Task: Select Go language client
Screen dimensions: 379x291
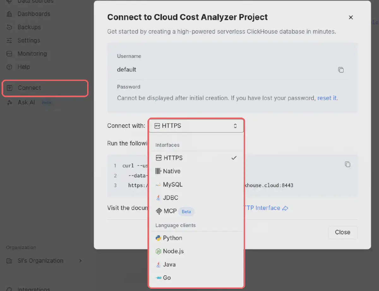Action: tap(196, 278)
